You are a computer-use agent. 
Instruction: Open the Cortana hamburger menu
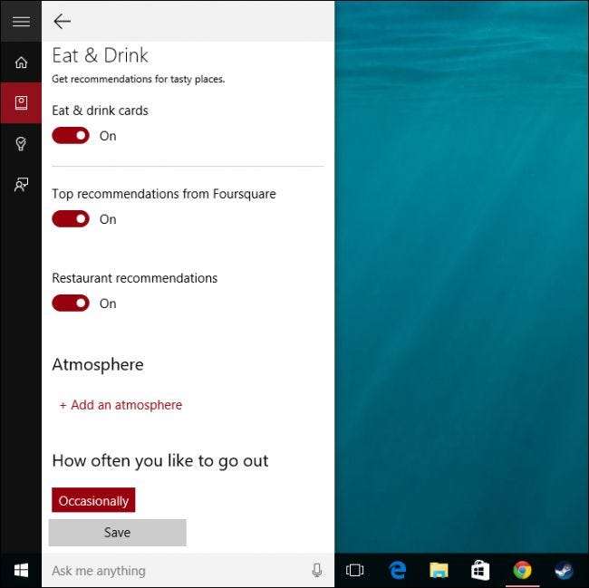[20, 21]
